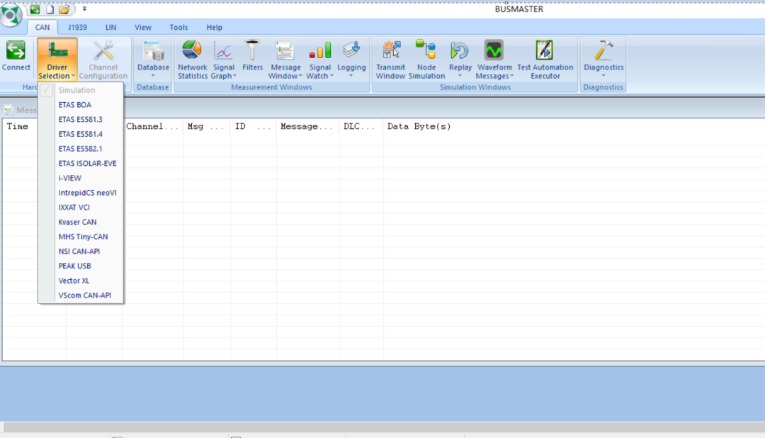Launch Node Simulation
This screenshot has height=438, width=765.
[x=426, y=59]
